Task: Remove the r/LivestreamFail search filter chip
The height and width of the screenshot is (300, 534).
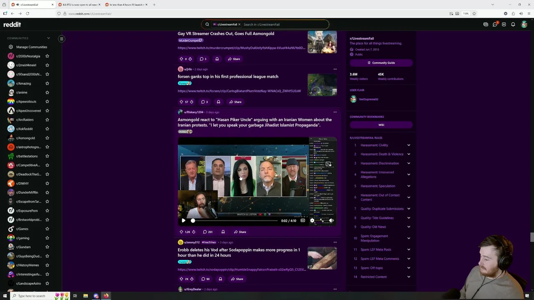Action: pos(239,24)
